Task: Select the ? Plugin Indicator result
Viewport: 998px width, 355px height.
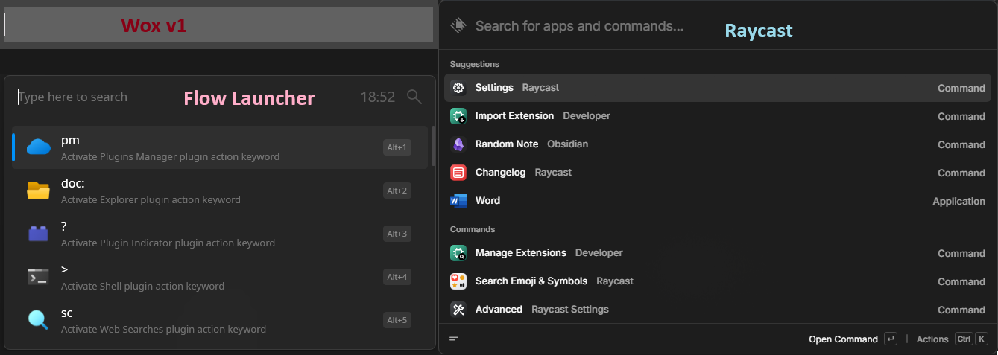Action: [220, 234]
